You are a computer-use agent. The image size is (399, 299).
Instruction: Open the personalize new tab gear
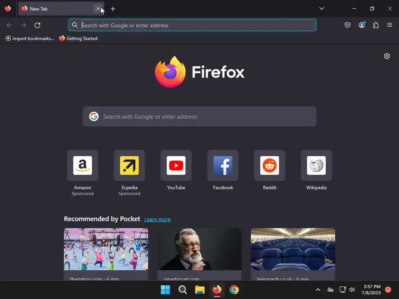point(387,56)
